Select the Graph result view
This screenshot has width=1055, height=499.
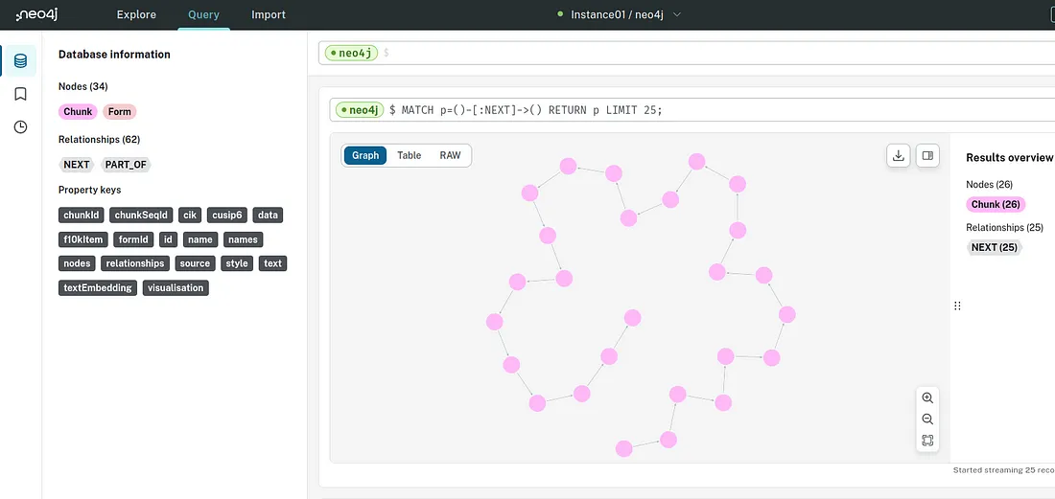[365, 155]
